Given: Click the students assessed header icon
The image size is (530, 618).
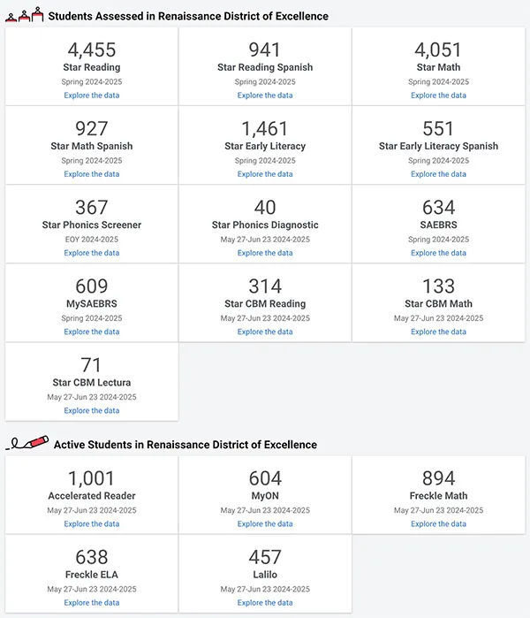Looking at the screenshot, I should (x=25, y=15).
